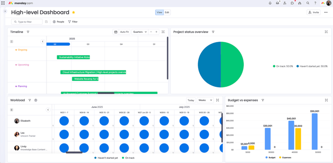
Task: Toggle Haven't started yet pie legend
Action: (312, 66)
